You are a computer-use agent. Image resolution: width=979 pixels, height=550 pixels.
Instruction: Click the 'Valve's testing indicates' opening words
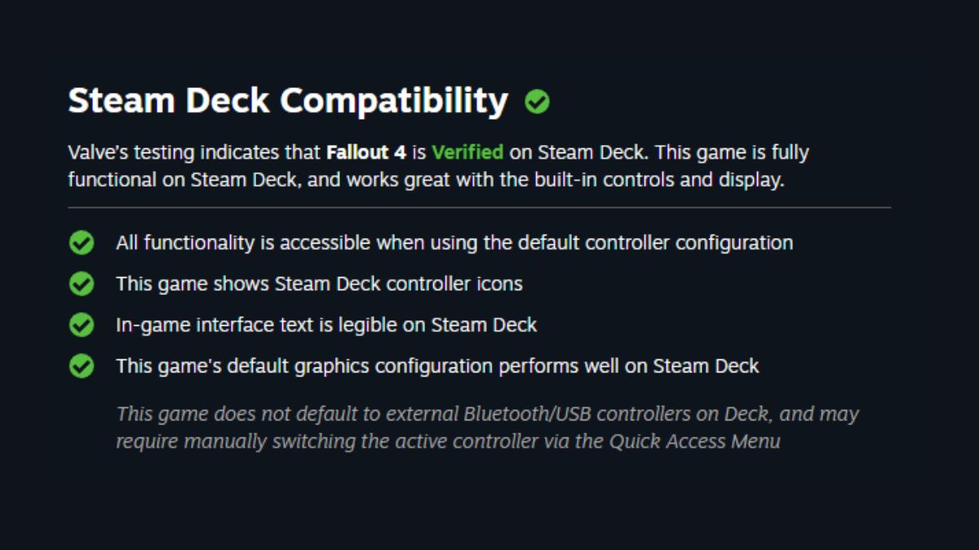coord(170,152)
